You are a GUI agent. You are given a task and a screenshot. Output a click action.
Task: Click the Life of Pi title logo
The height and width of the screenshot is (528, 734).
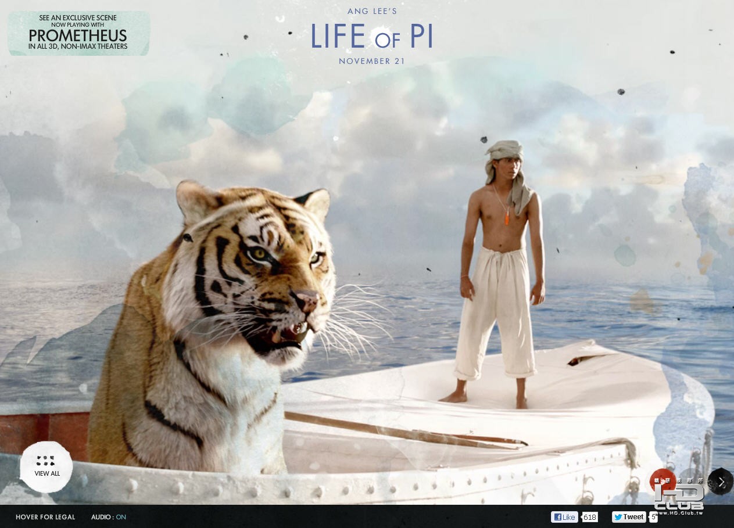372,37
